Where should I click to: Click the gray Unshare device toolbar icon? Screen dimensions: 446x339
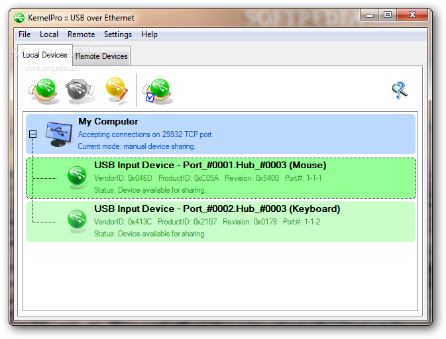(x=80, y=91)
